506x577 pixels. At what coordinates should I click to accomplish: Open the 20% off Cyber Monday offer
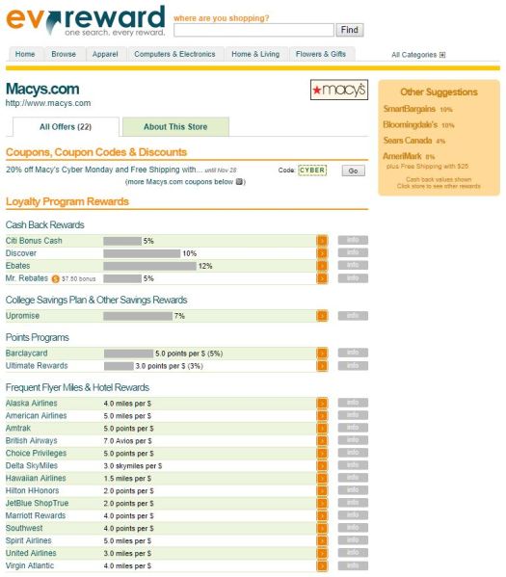(104, 170)
